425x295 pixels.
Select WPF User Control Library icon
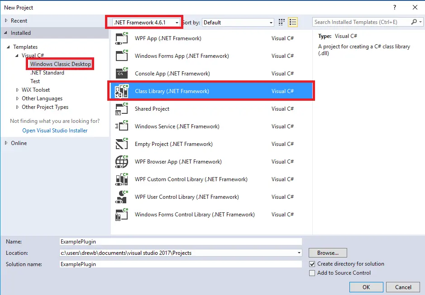tap(121, 197)
